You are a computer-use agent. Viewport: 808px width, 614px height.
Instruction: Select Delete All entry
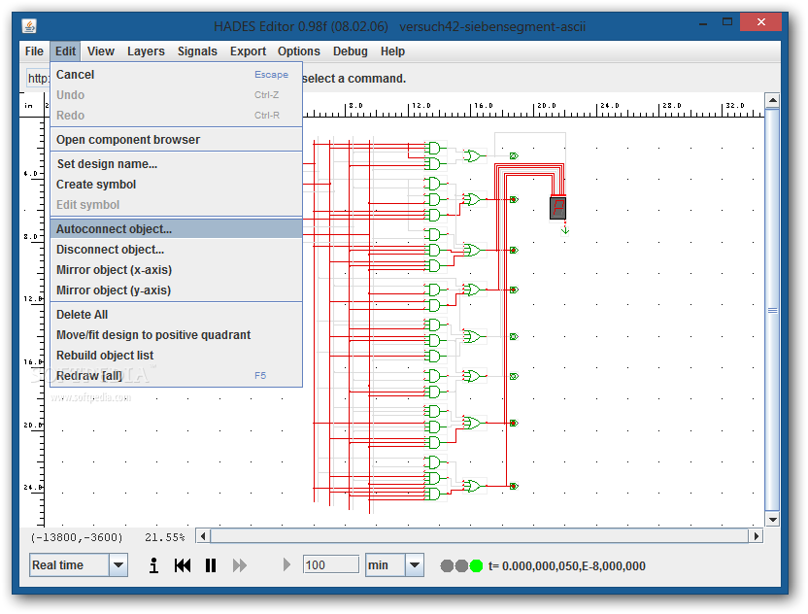click(176, 315)
